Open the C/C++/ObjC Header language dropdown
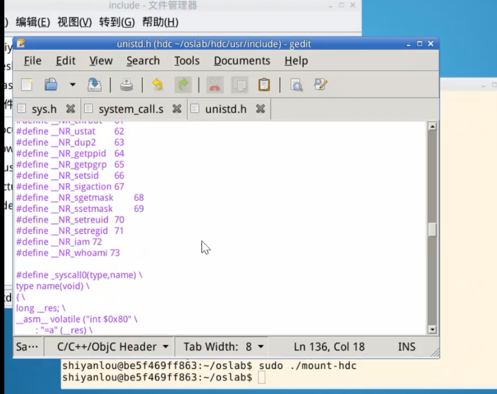This screenshot has height=394, width=497. (113, 346)
